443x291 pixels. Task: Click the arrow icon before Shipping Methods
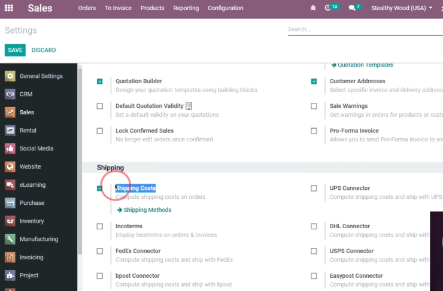(x=120, y=210)
